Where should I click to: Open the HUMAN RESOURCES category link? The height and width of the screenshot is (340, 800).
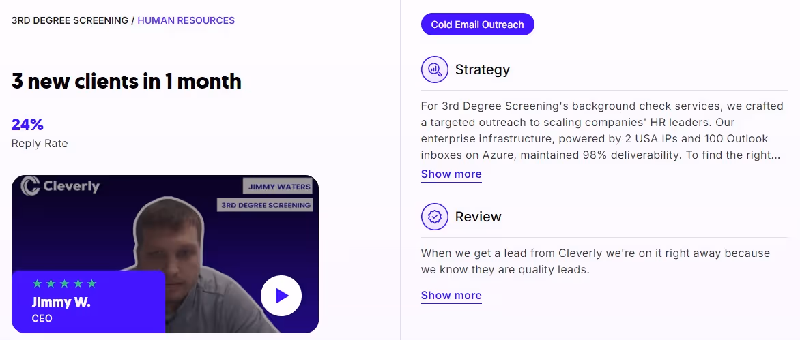click(186, 21)
